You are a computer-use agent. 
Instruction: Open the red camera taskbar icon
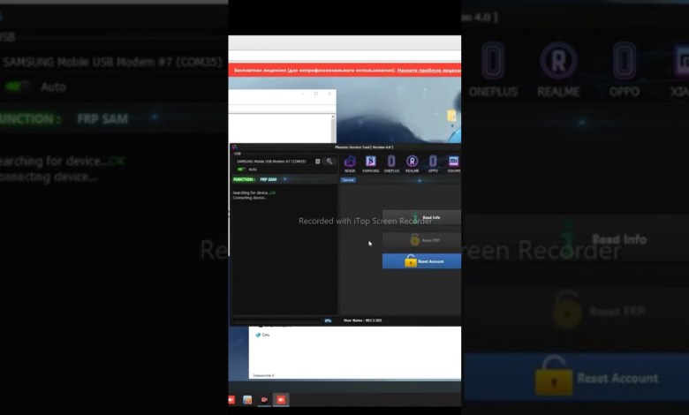pos(264,400)
